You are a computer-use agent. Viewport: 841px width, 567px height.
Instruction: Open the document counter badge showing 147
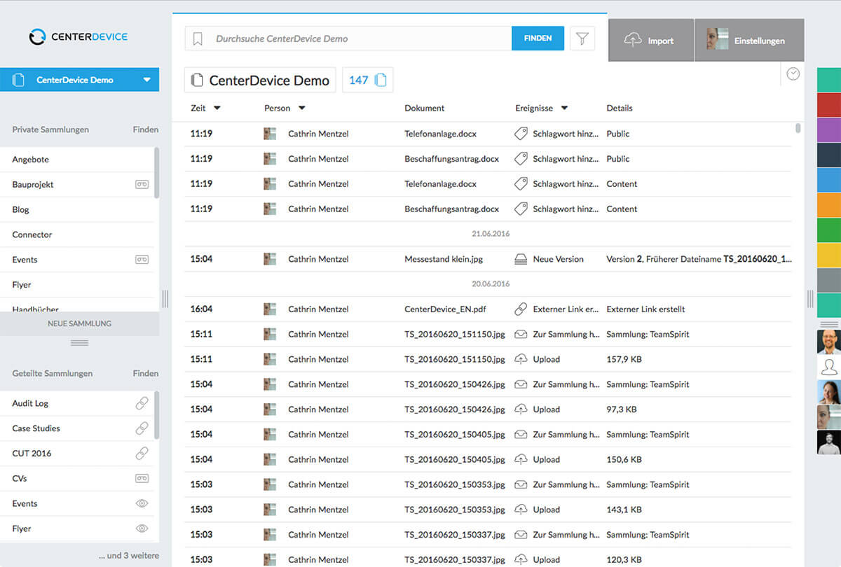(x=367, y=80)
